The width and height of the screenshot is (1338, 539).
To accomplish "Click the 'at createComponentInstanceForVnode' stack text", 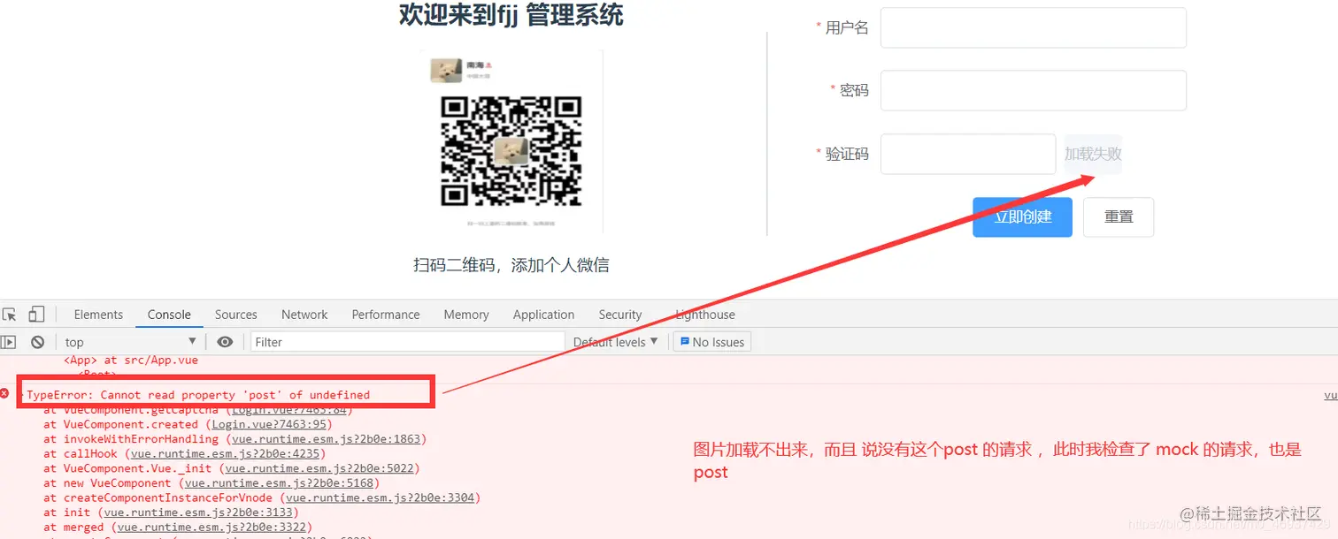I will (158, 498).
